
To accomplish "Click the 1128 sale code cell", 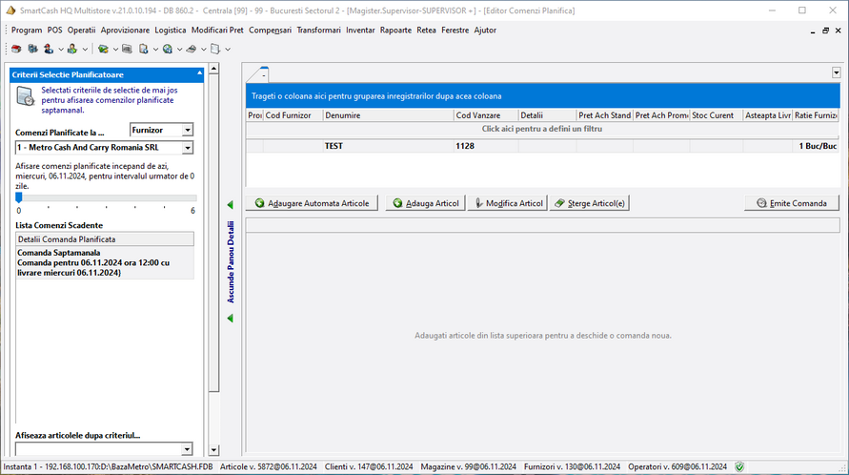I will click(486, 146).
